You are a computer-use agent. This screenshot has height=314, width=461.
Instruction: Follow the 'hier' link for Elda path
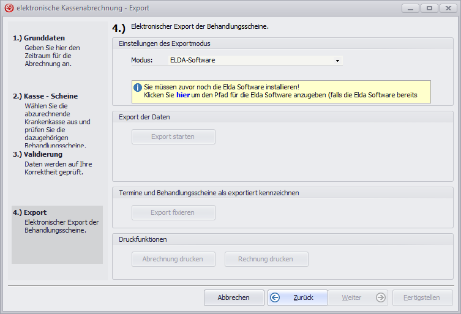[182, 95]
